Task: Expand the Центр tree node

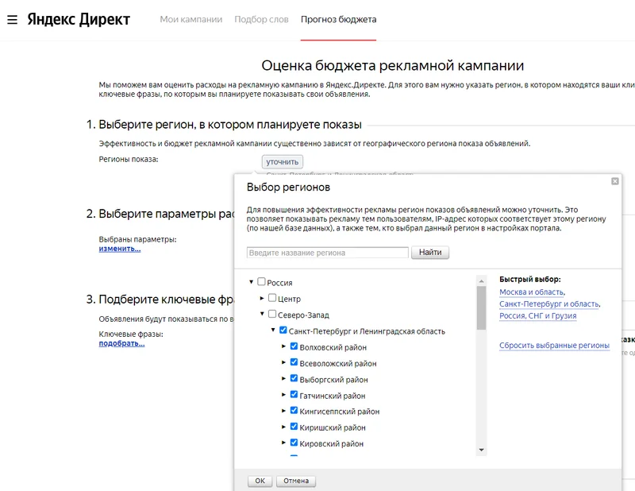Action: [262, 298]
